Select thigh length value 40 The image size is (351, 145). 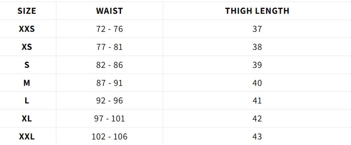(257, 83)
